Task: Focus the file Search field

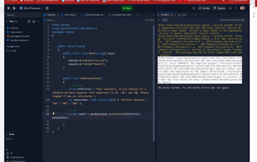Action: pyautogui.click(x=23, y=15)
